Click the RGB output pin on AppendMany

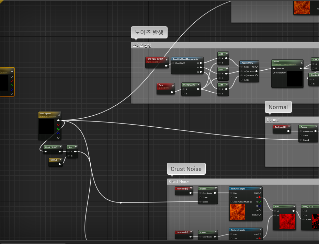tap(257, 71)
